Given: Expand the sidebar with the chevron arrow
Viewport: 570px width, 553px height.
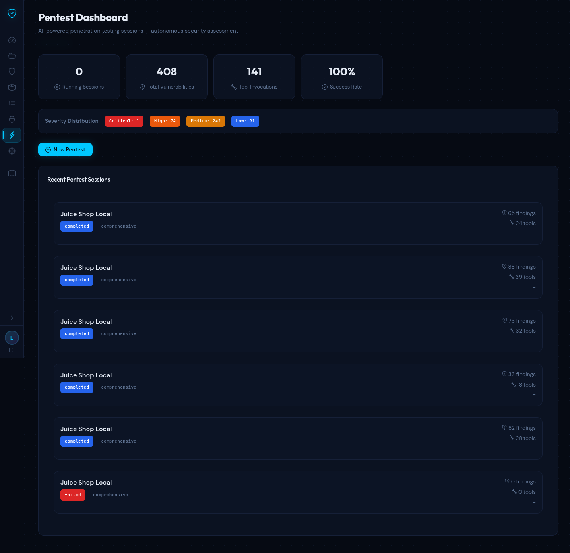Looking at the screenshot, I should coord(12,318).
